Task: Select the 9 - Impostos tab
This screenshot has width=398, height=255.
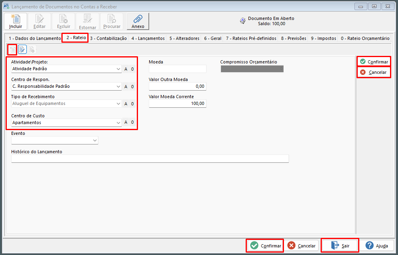Action: click(x=323, y=38)
